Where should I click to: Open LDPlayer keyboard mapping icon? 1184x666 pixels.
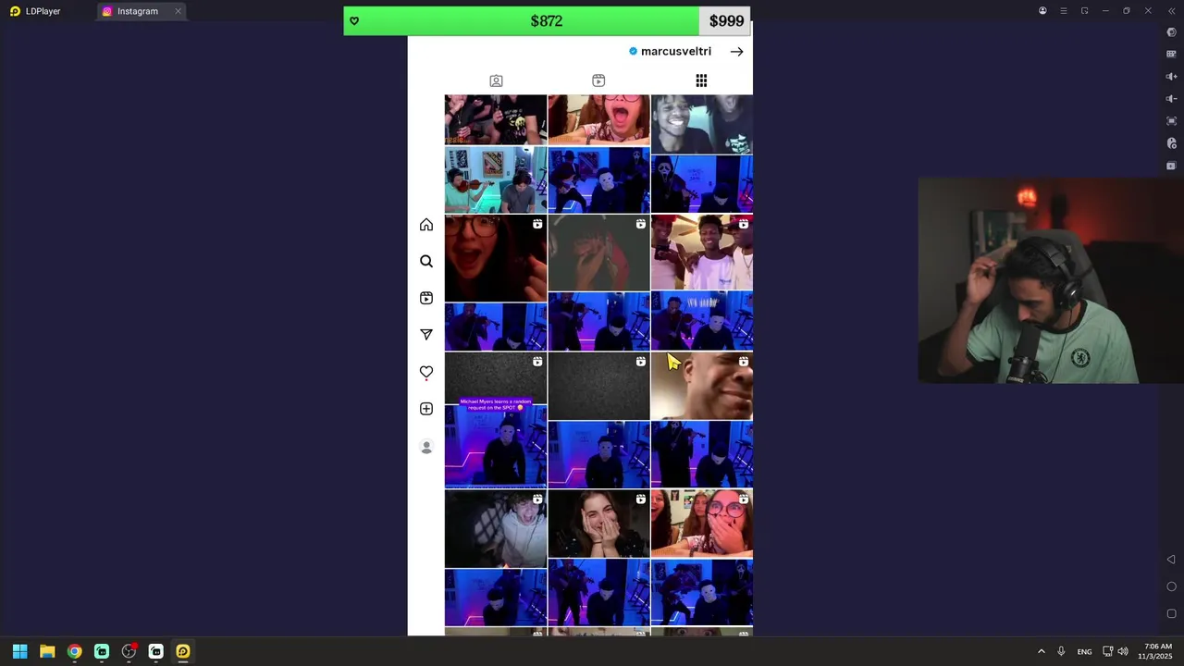coord(1171,55)
